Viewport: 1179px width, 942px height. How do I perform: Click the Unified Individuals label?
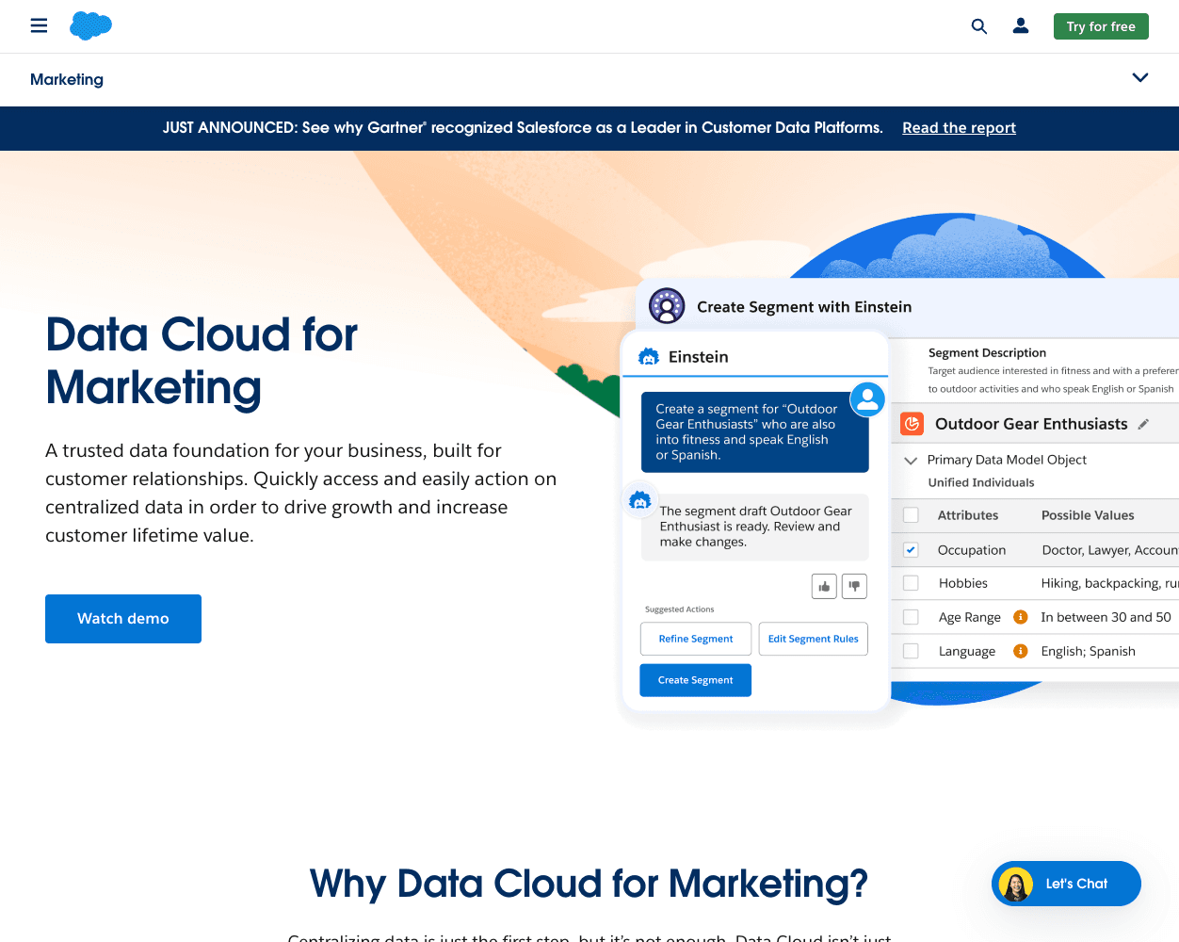981,482
